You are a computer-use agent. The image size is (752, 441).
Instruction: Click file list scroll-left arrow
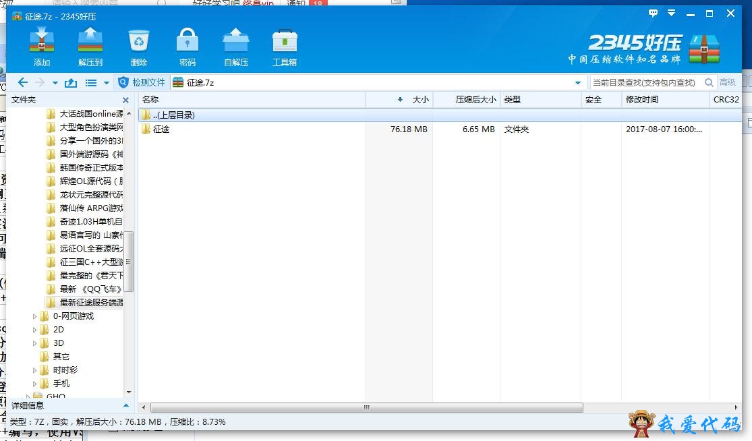coord(144,407)
